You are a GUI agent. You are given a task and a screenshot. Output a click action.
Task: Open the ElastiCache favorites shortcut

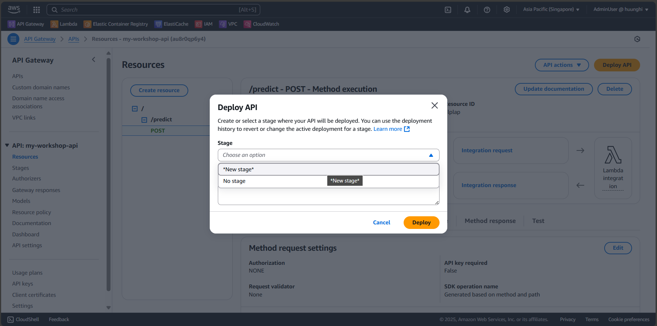[171, 24]
